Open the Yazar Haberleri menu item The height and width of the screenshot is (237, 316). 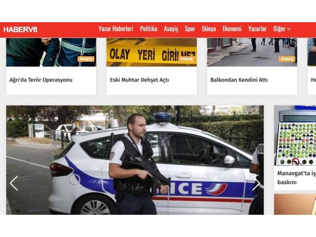116,29
